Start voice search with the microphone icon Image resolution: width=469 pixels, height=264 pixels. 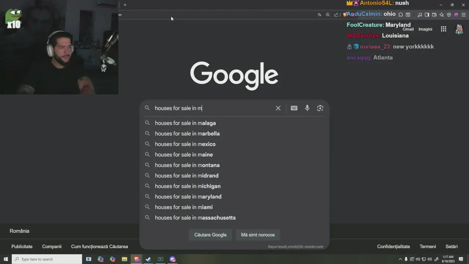307,108
